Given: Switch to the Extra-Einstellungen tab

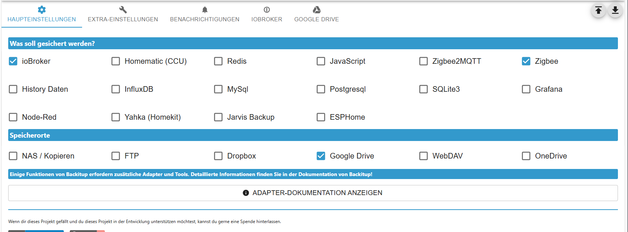Looking at the screenshot, I should click(123, 15).
